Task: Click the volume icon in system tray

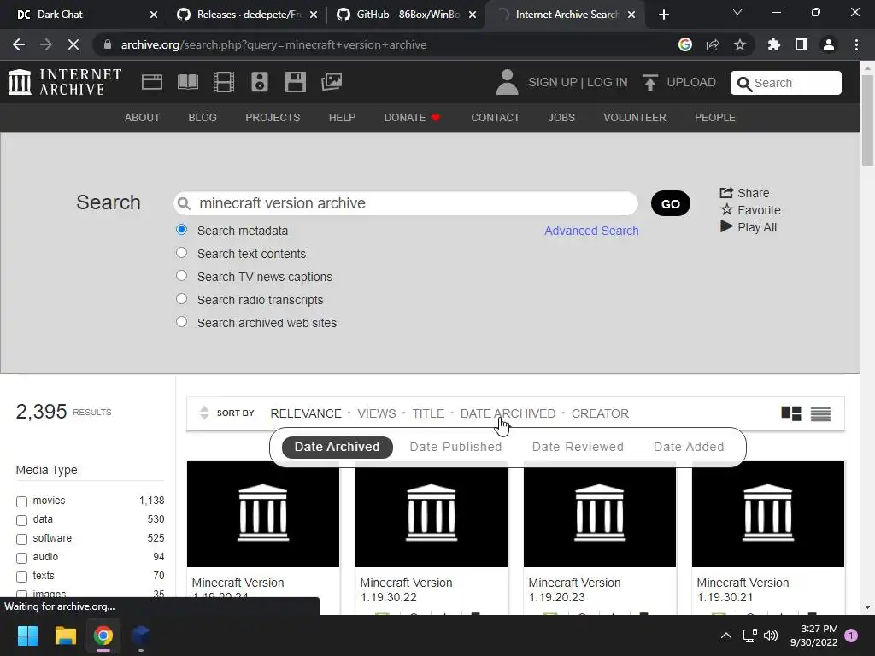Action: 771,635
